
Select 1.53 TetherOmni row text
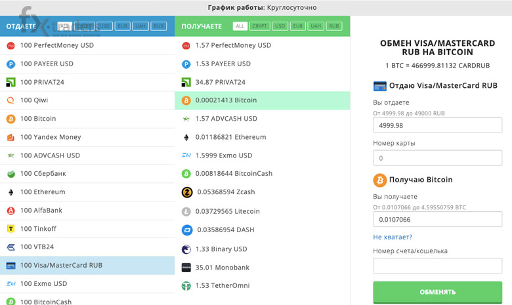point(223,286)
